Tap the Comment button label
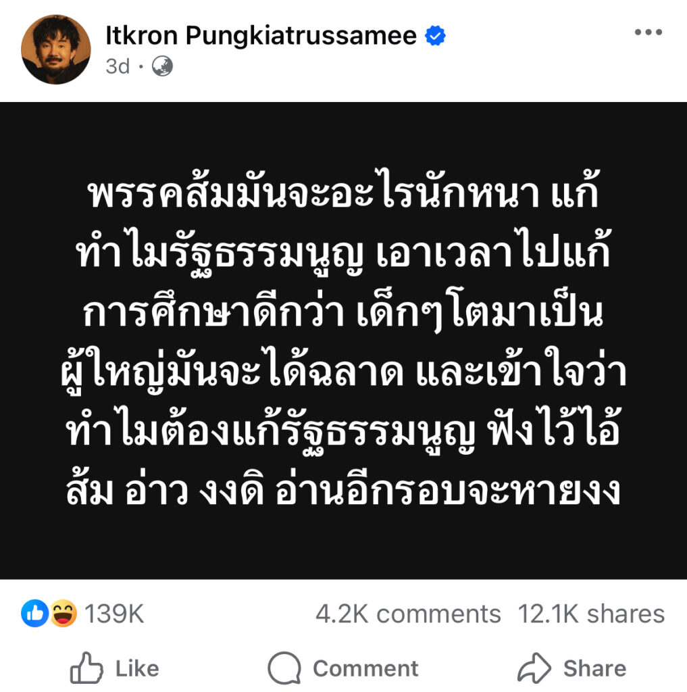 click(x=365, y=668)
